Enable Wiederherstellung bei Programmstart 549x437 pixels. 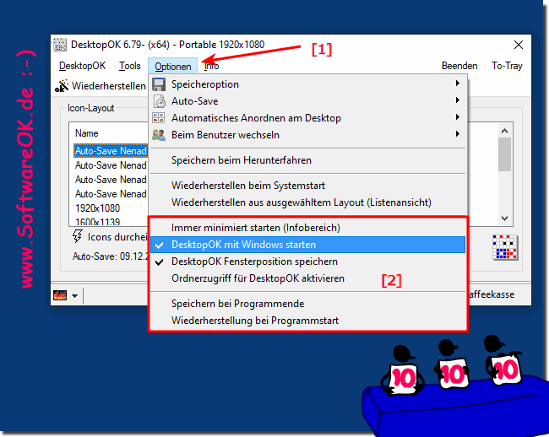307,321
